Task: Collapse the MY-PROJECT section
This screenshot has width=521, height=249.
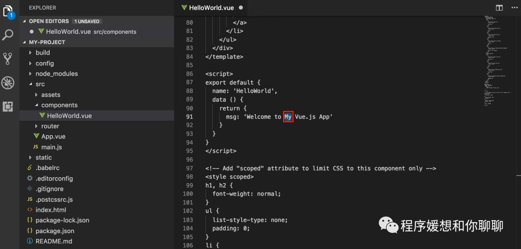Action: pos(24,42)
